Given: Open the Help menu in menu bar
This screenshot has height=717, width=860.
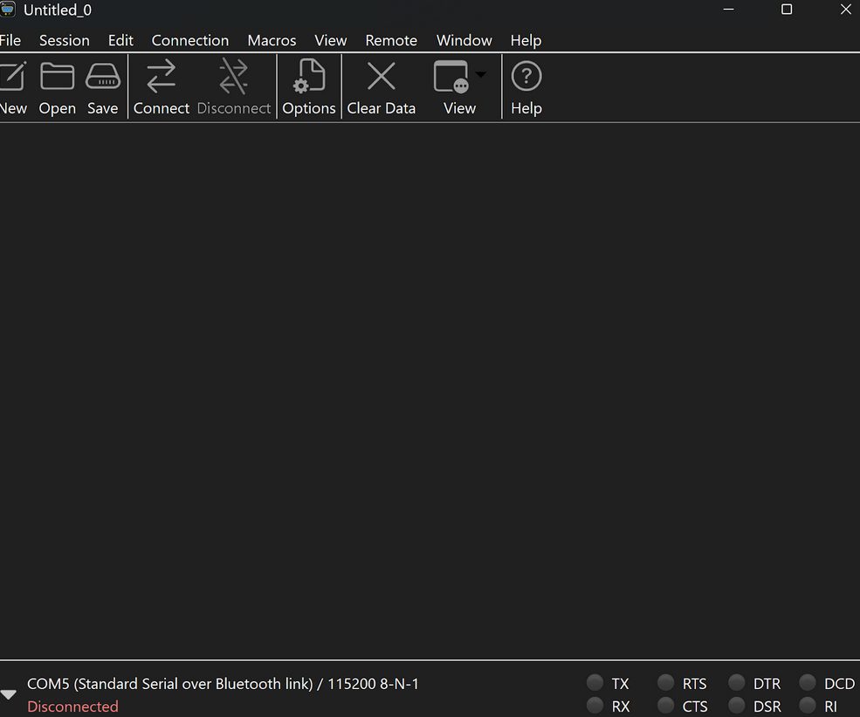Looking at the screenshot, I should coord(526,40).
